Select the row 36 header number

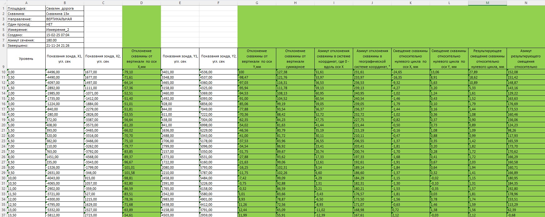click(3, 210)
